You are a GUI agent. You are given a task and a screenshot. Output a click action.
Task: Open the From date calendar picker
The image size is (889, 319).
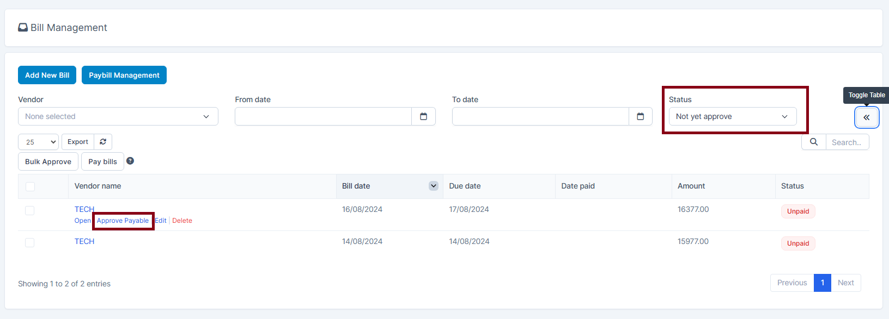pyautogui.click(x=423, y=116)
